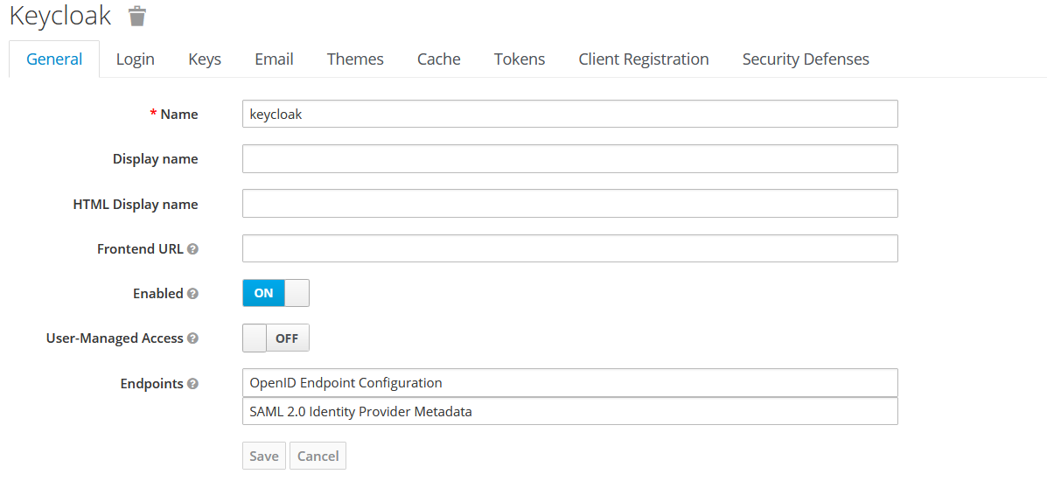Show help tooltip for User-Managed Access
1047x495 pixels.
click(192, 338)
